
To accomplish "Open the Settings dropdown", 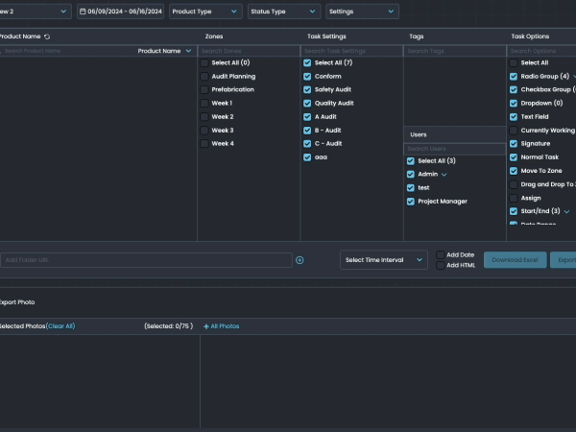I will [362, 12].
